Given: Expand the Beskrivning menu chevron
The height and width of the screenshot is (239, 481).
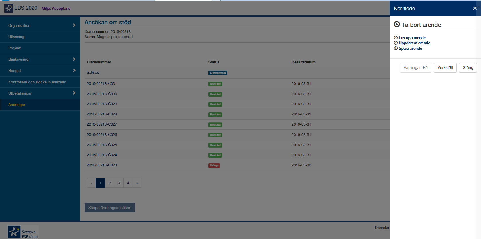Looking at the screenshot, I should click(74, 59).
